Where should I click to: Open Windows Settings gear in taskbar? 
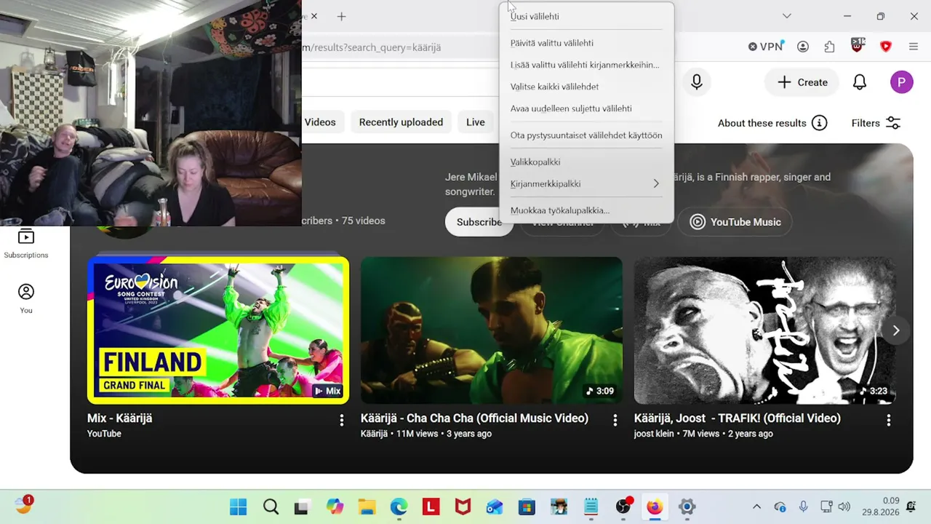click(x=687, y=507)
